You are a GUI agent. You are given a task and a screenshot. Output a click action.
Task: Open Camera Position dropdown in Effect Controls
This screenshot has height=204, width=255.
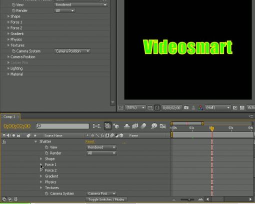(72, 51)
